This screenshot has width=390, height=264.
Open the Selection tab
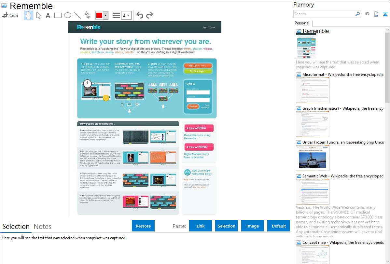pos(16,227)
